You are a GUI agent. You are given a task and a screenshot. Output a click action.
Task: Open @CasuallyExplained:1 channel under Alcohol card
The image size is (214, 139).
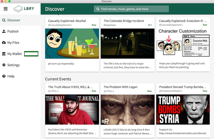[60, 25]
